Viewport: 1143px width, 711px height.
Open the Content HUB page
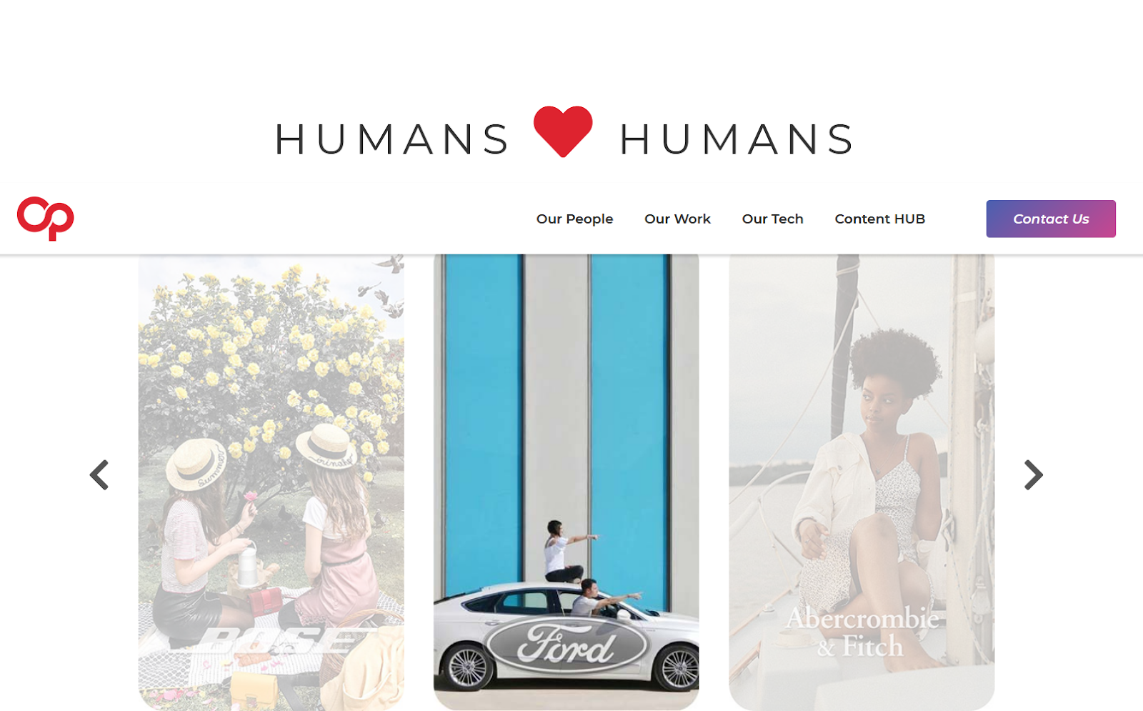879,219
